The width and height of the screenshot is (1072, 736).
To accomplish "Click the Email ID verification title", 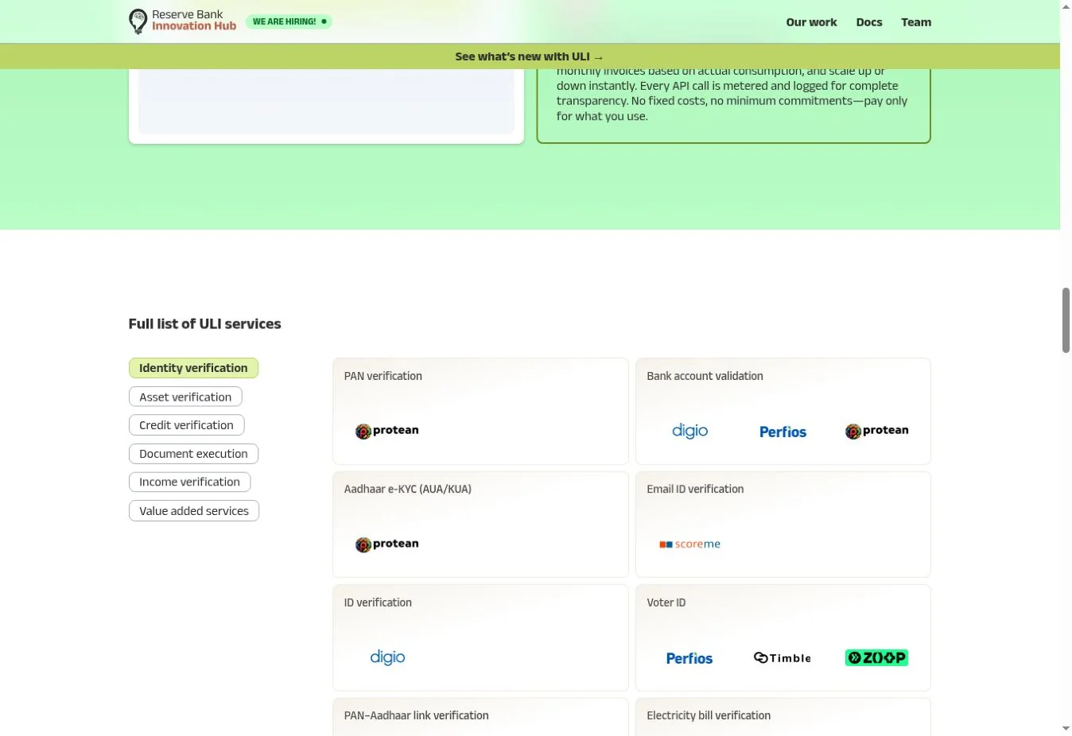I will tap(695, 489).
